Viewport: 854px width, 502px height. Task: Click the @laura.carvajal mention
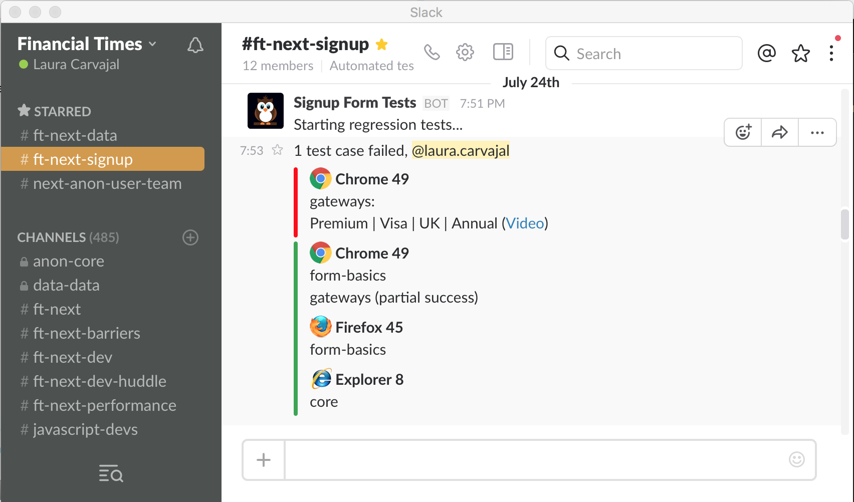[x=461, y=150]
